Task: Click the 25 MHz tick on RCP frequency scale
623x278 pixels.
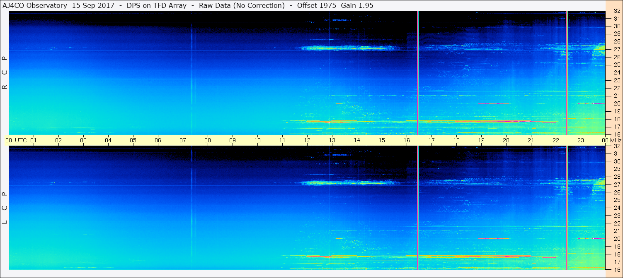Action: 616,65
